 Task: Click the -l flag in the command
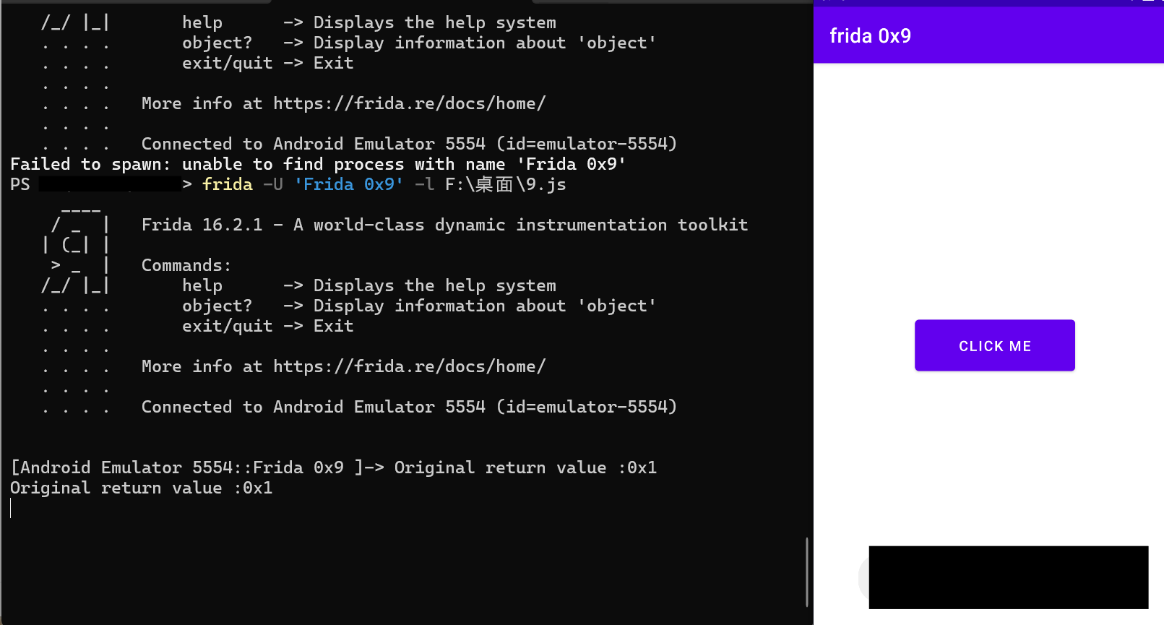click(x=425, y=184)
